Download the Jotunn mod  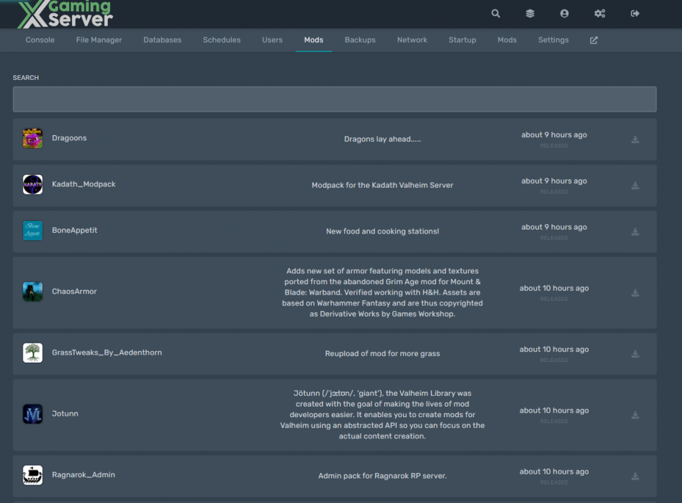(635, 415)
